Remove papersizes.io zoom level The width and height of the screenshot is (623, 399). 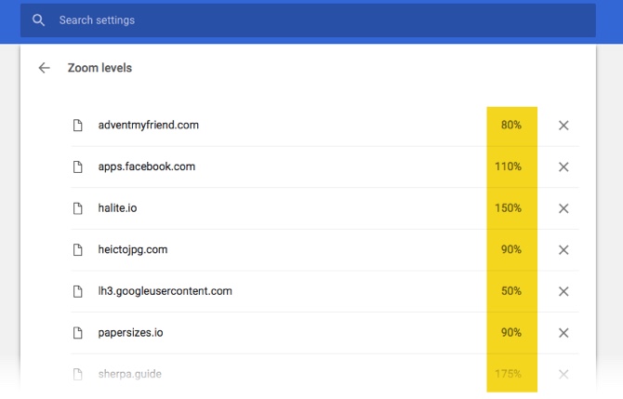pyautogui.click(x=563, y=333)
